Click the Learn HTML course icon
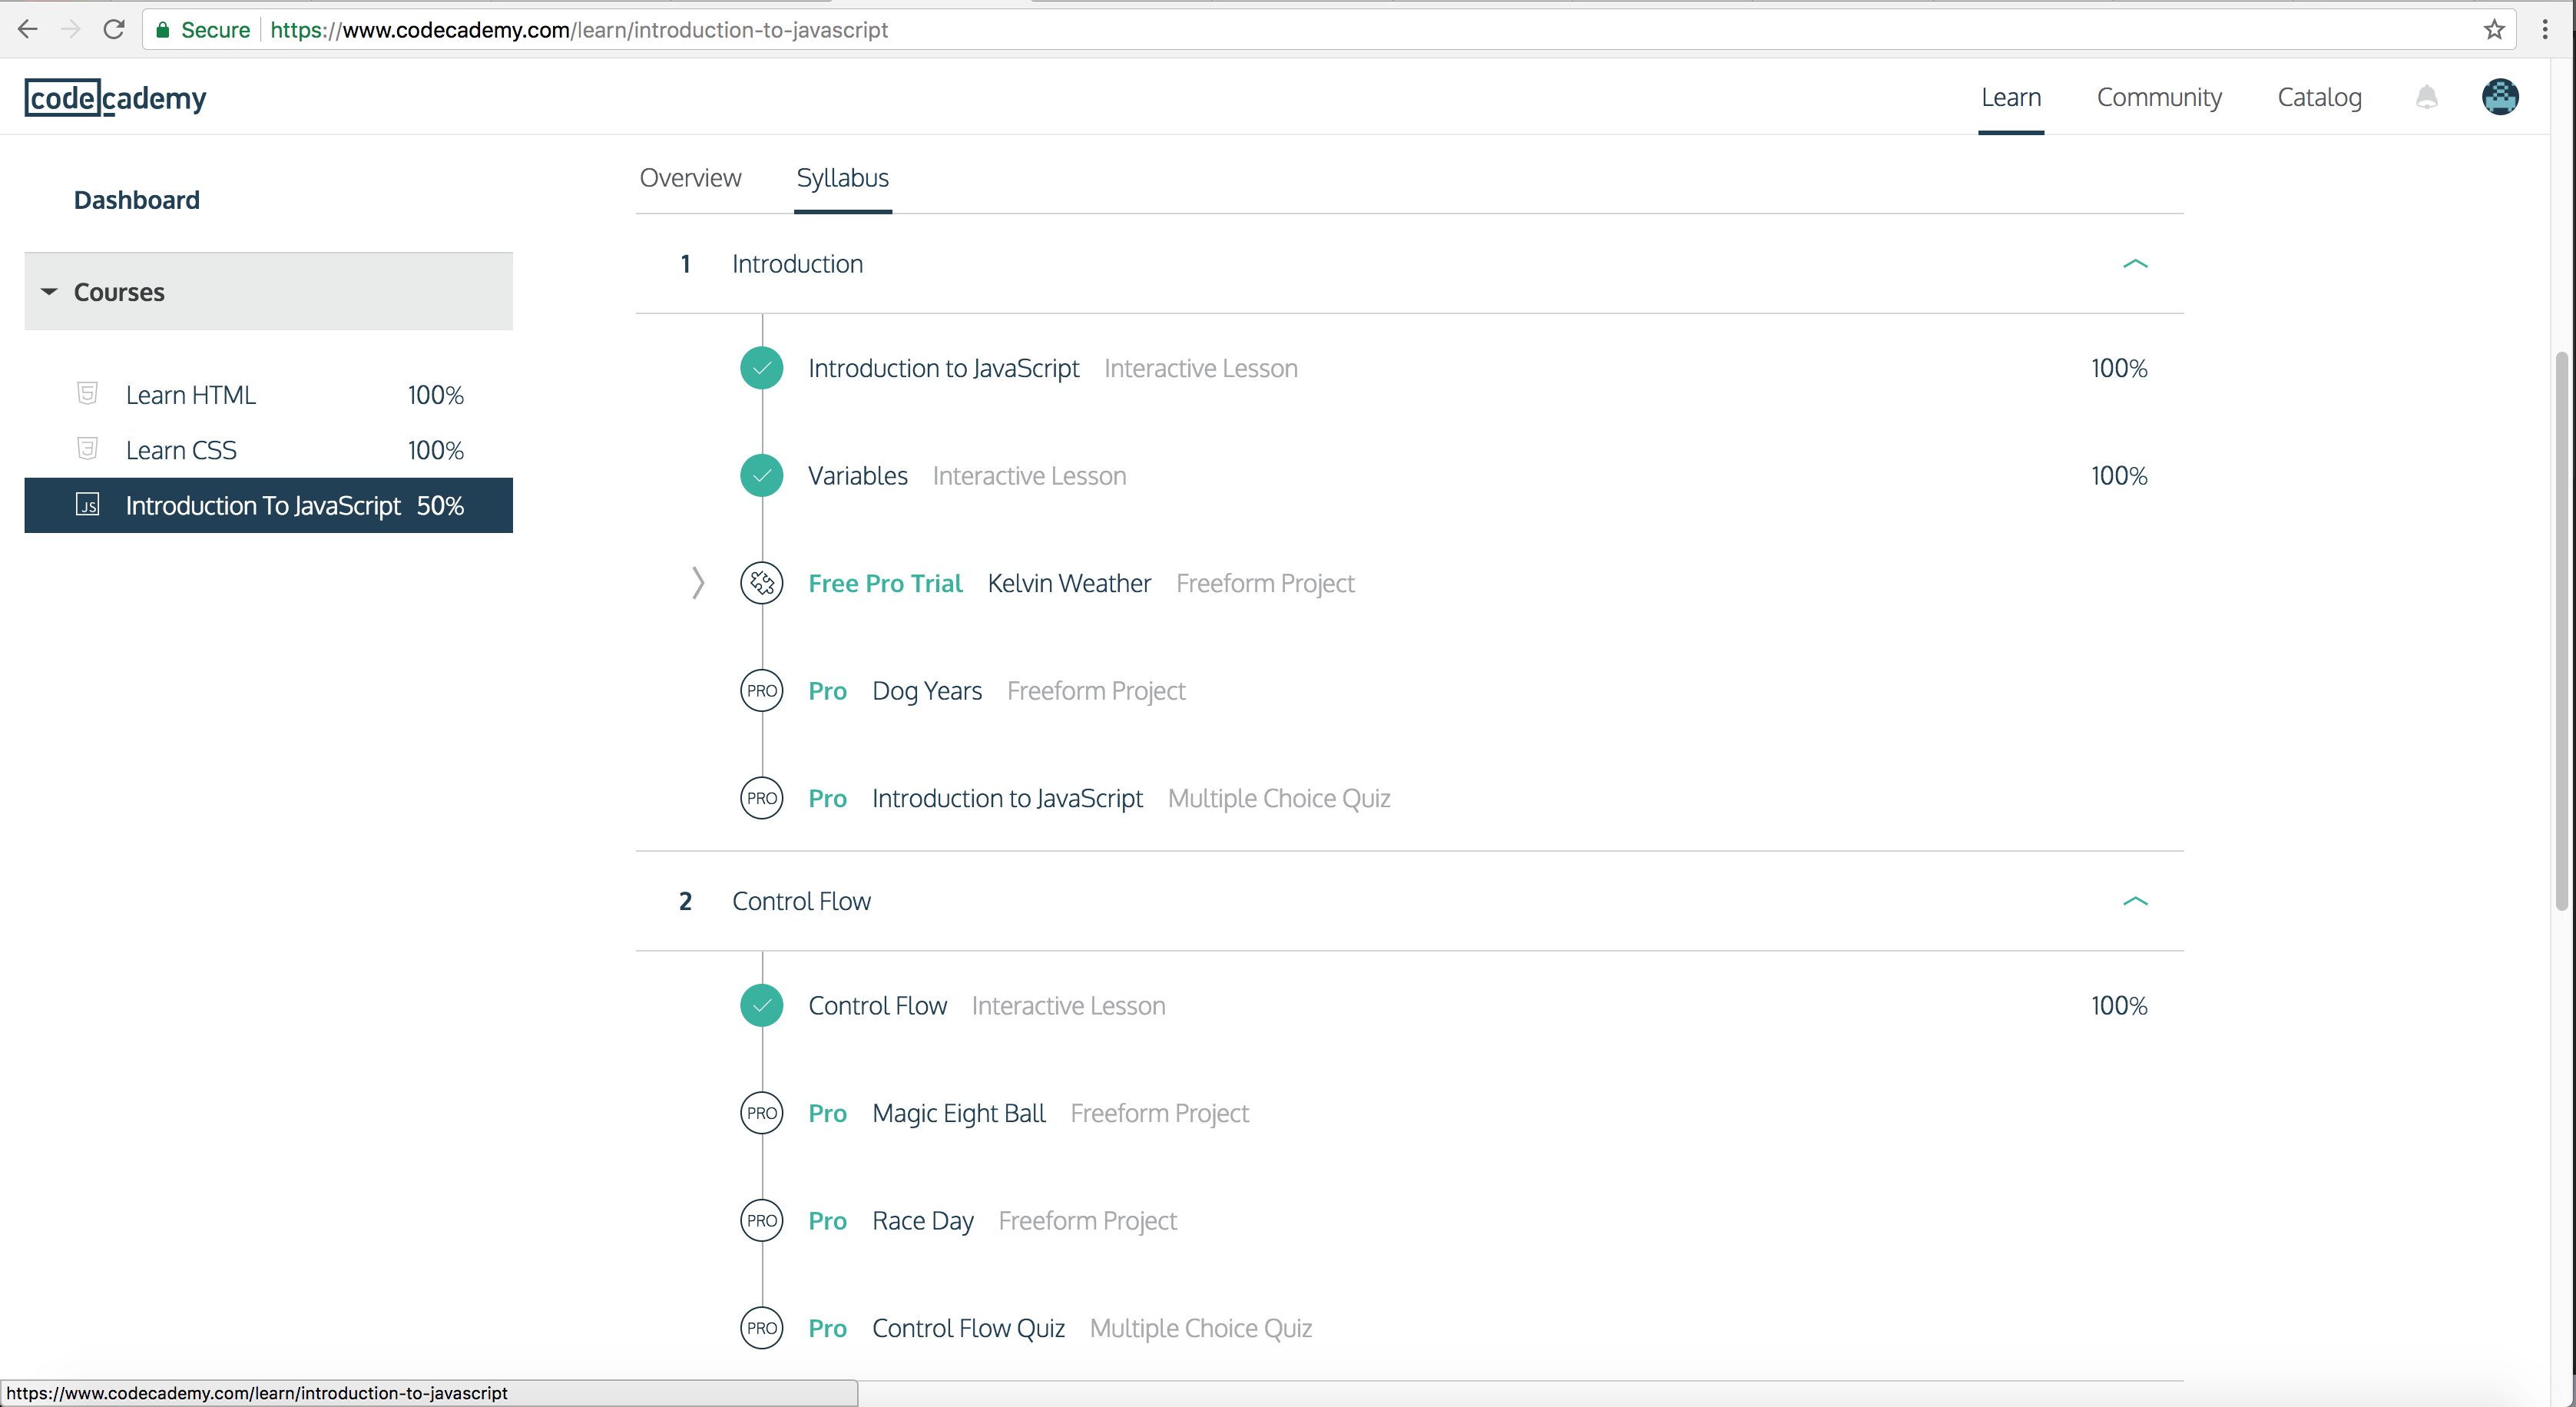Viewport: 2576px width, 1407px height. pyautogui.click(x=88, y=393)
